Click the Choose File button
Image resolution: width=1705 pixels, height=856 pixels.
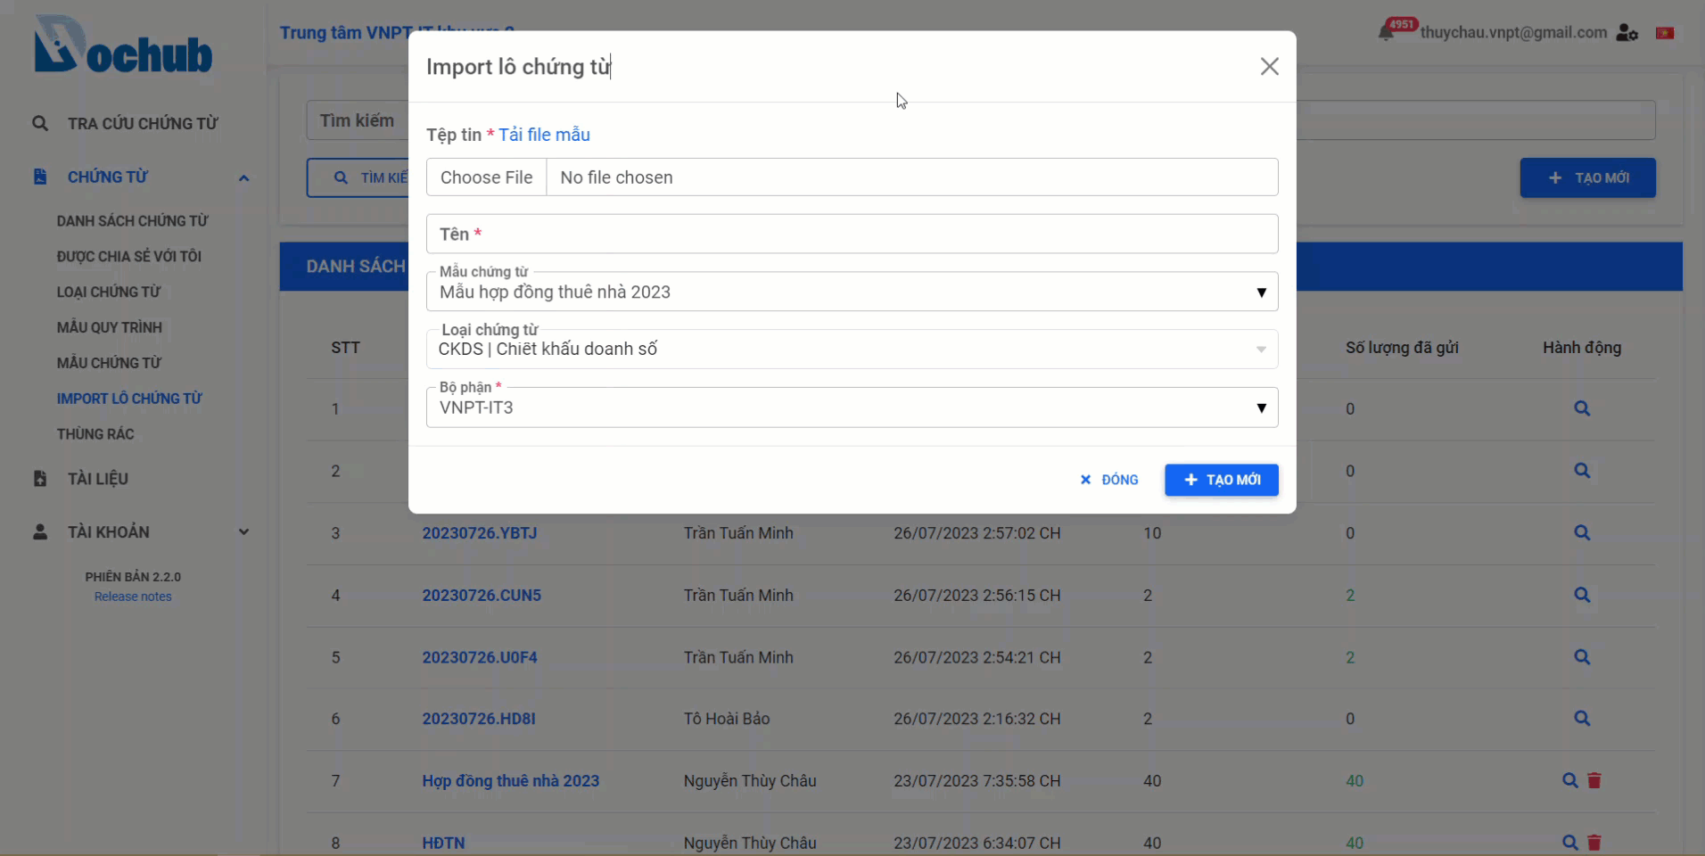tap(486, 177)
